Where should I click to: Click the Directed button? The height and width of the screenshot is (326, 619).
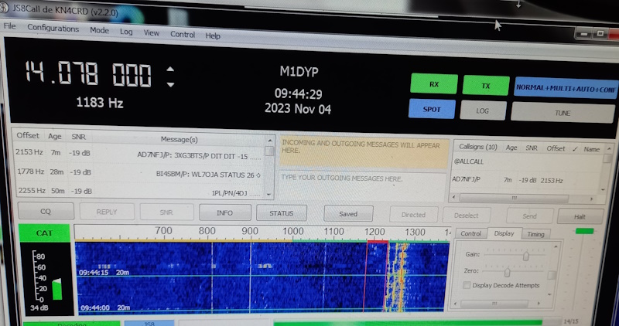413,215
